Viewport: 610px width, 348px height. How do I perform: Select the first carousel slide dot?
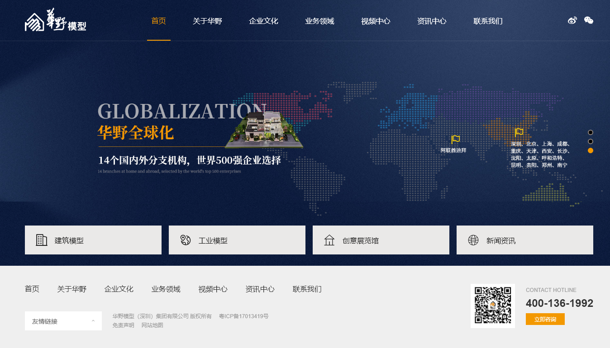(591, 132)
